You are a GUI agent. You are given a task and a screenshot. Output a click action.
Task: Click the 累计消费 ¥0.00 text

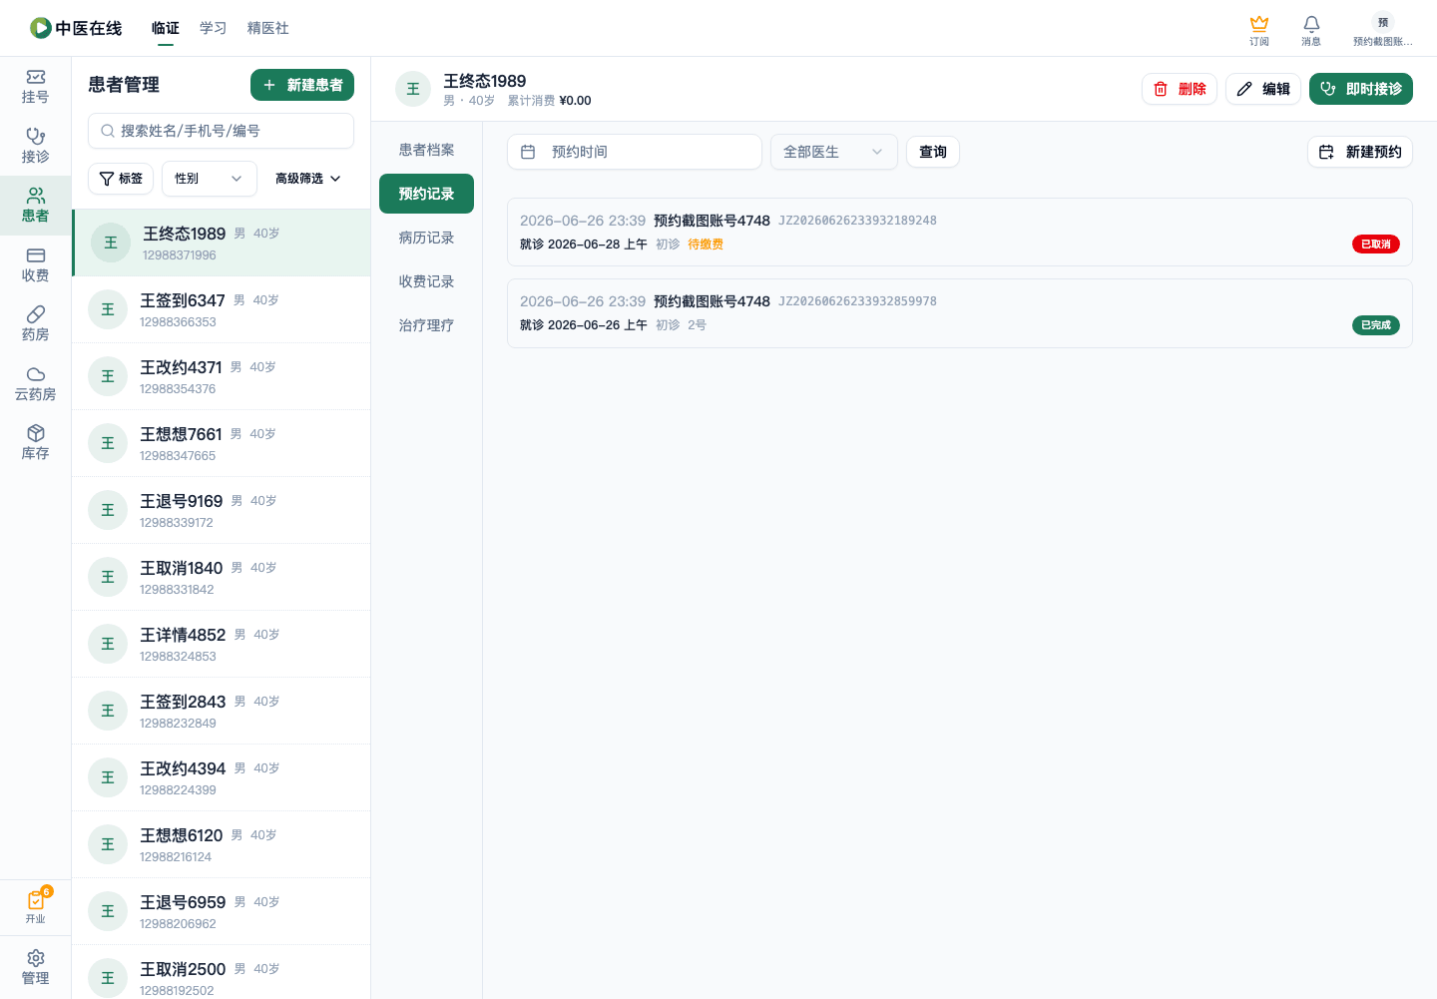[549, 101]
